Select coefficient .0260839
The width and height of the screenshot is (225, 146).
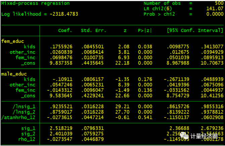61,52
